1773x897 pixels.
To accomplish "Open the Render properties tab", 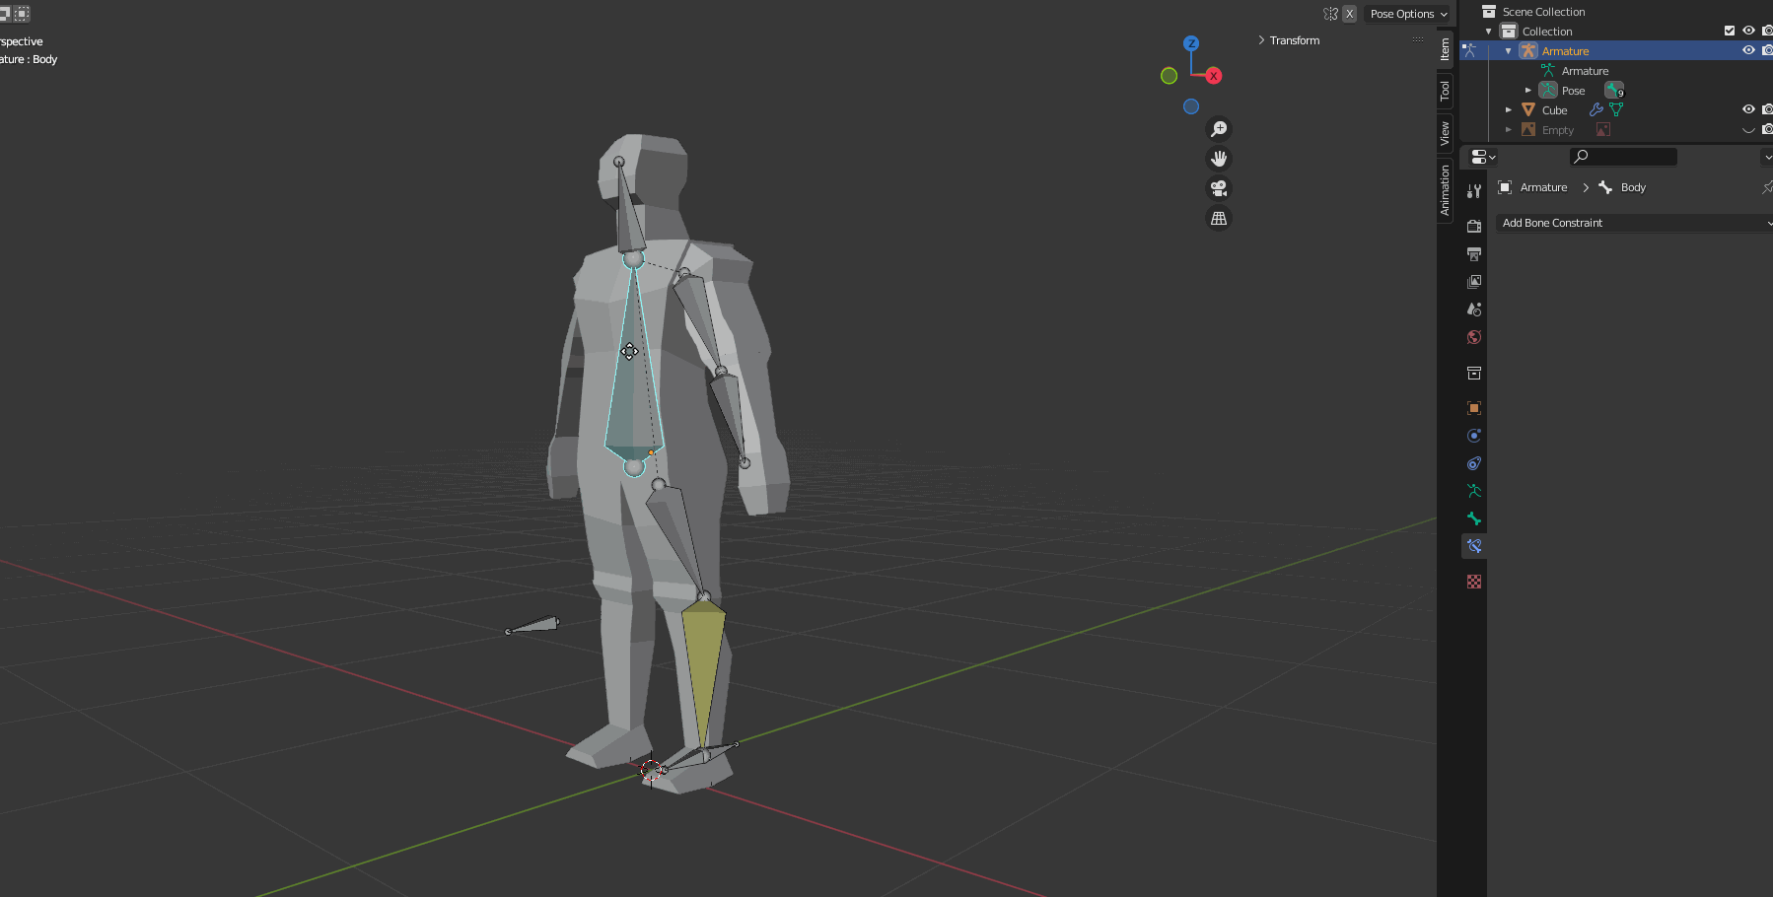I will click(1474, 227).
